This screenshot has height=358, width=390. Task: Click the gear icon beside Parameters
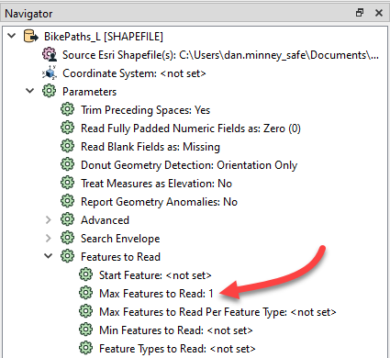(x=49, y=91)
